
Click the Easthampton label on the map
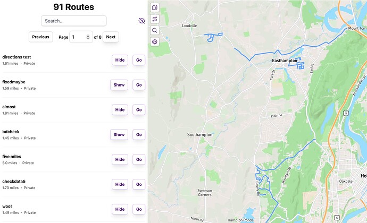tap(284, 61)
